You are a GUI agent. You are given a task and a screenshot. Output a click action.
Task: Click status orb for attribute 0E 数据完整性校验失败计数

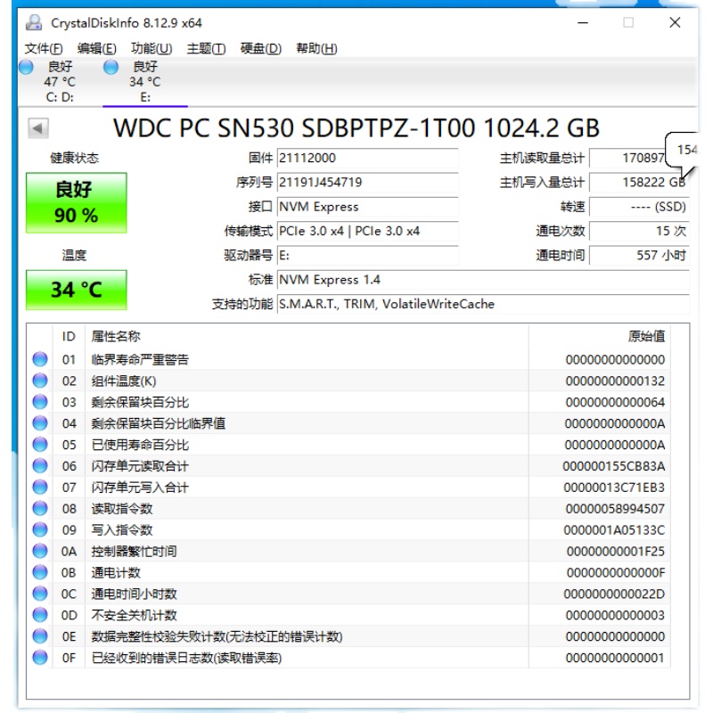point(40,636)
